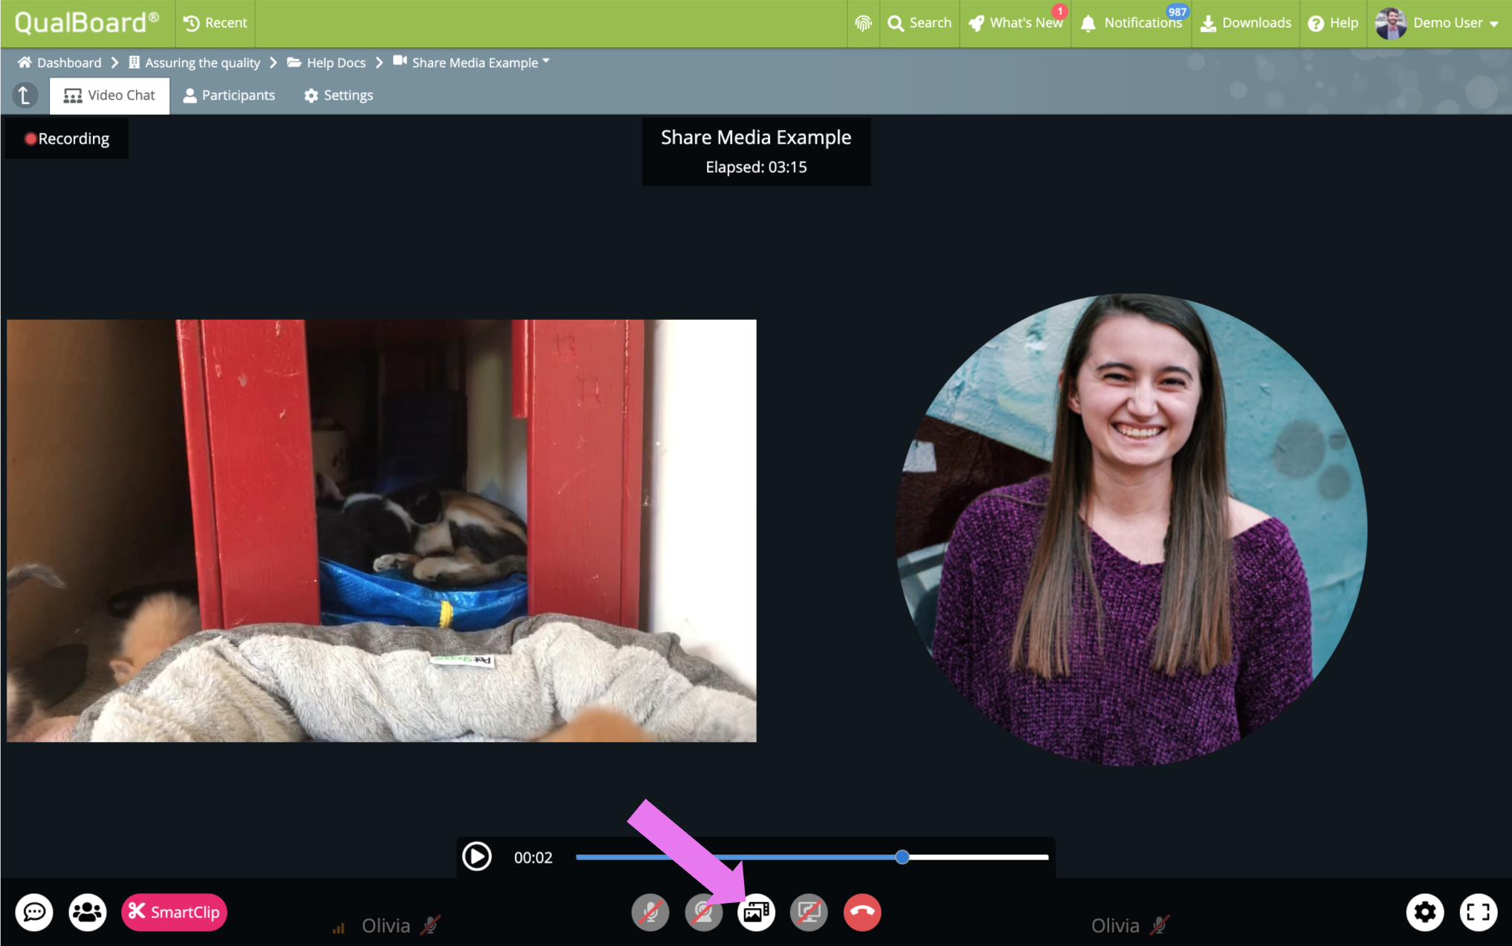Click the media playback progress slider handle
Screen dimensions: 1512x946
click(x=902, y=857)
